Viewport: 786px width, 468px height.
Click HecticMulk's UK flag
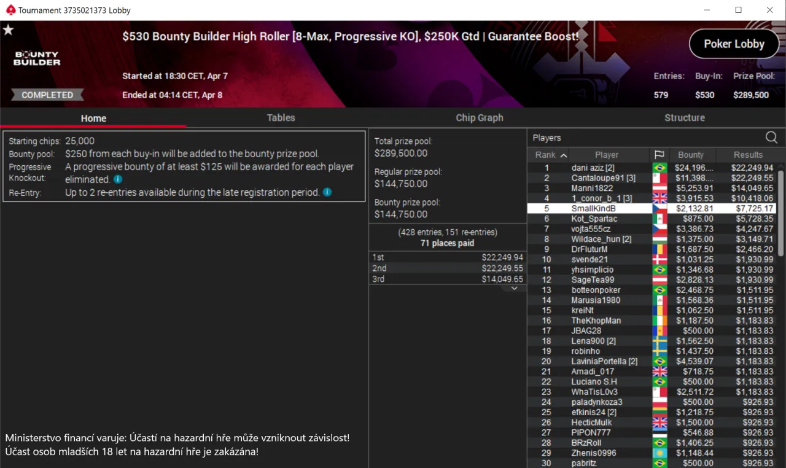(x=660, y=423)
